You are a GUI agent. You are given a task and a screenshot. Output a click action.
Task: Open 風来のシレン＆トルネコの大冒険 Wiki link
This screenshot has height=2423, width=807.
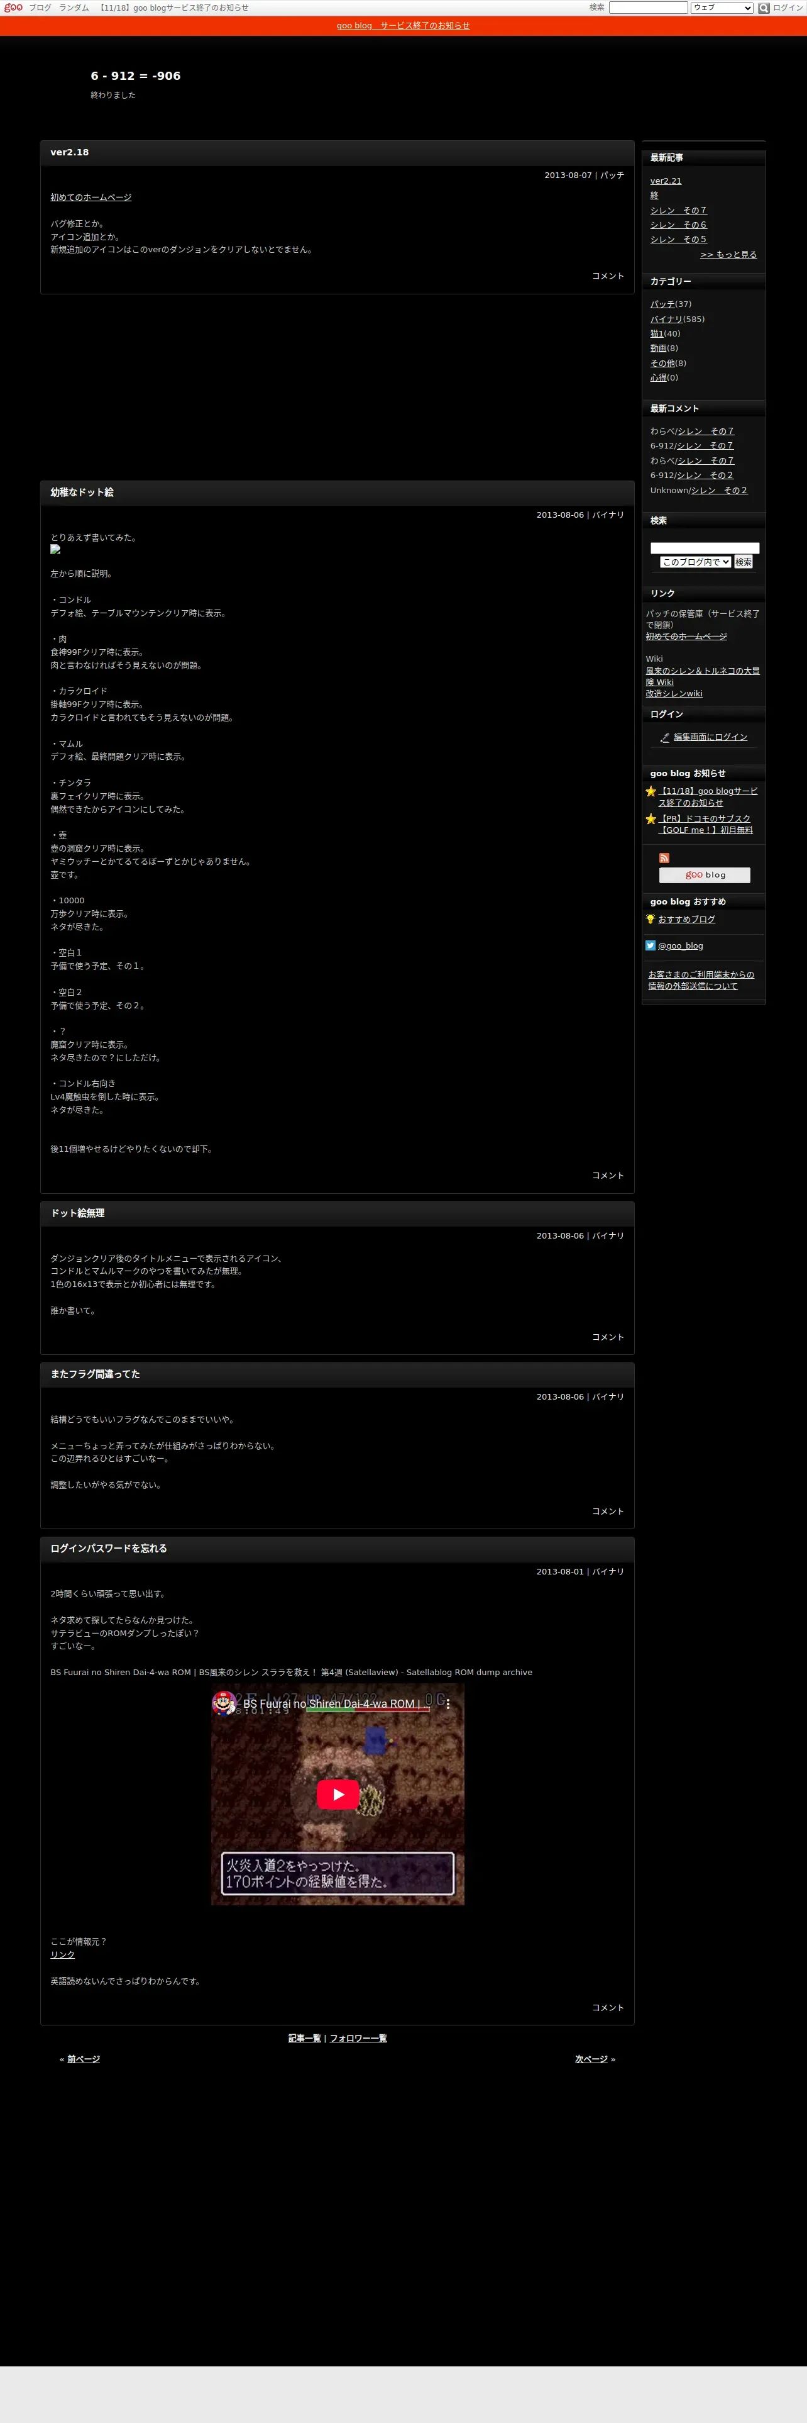pos(703,676)
